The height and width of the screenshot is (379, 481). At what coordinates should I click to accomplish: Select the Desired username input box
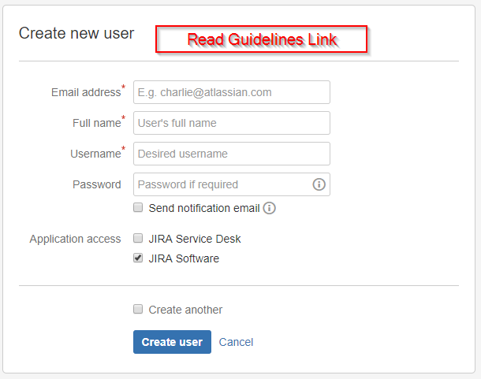click(232, 154)
